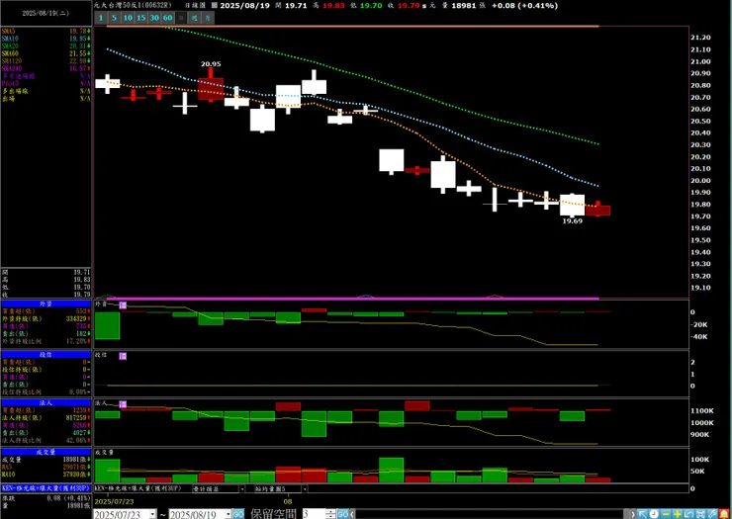Toggle the purple marker in 投信 panel

tap(123, 356)
